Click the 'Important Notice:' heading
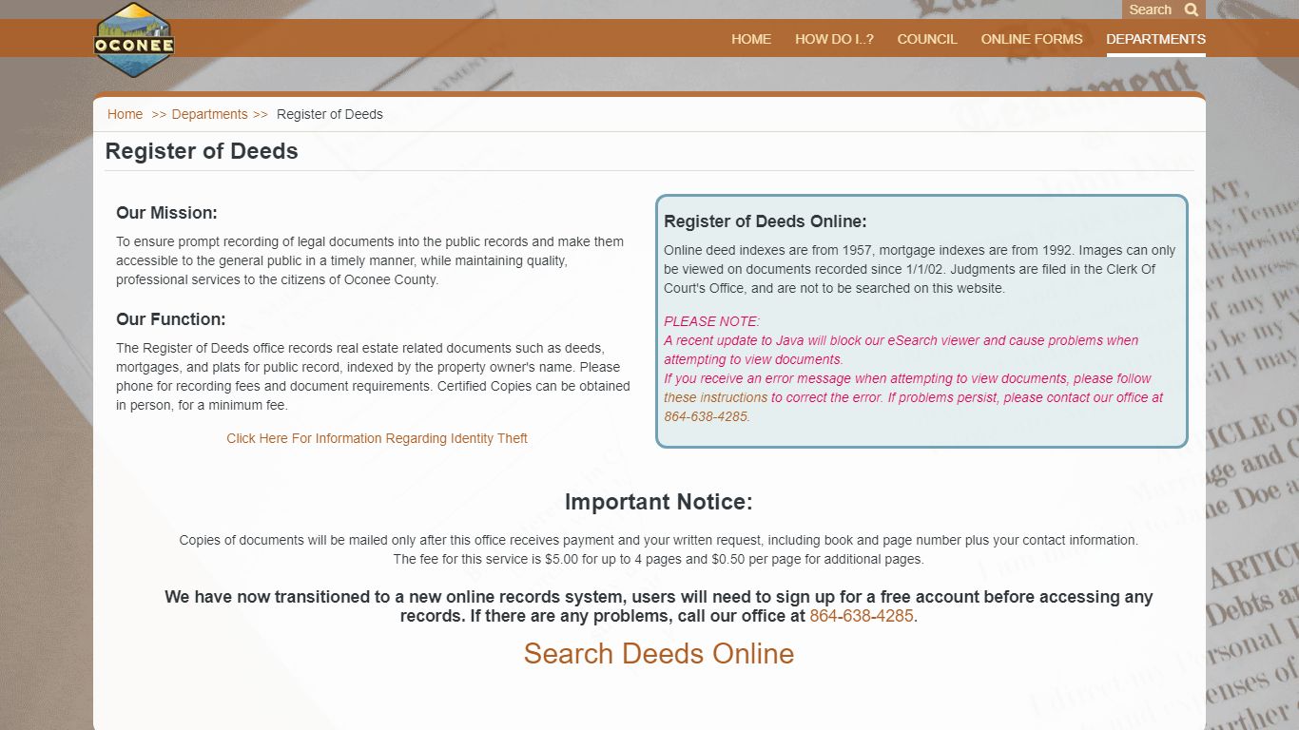The width and height of the screenshot is (1299, 730). coord(659,502)
